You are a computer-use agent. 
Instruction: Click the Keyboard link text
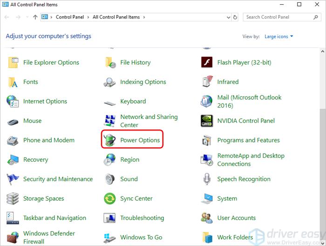click(x=133, y=101)
